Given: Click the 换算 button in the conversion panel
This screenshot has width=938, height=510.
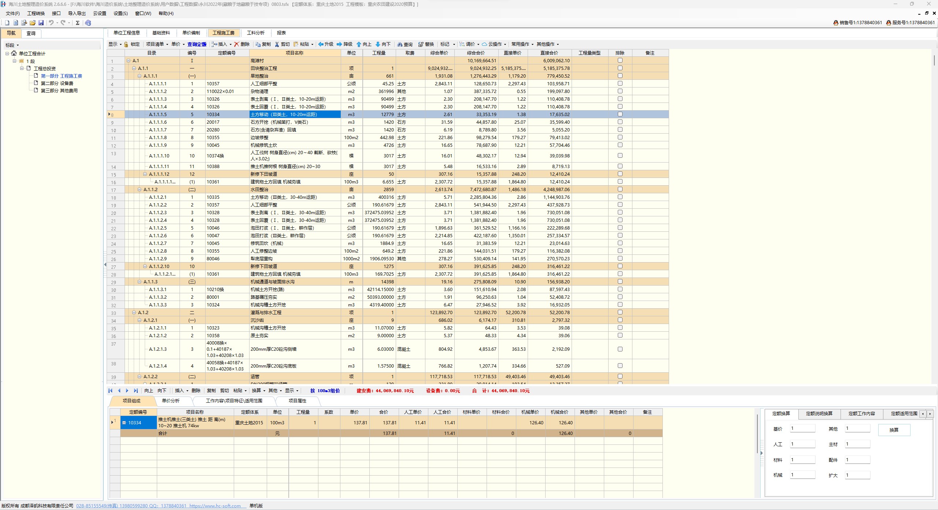Looking at the screenshot, I should 894,430.
